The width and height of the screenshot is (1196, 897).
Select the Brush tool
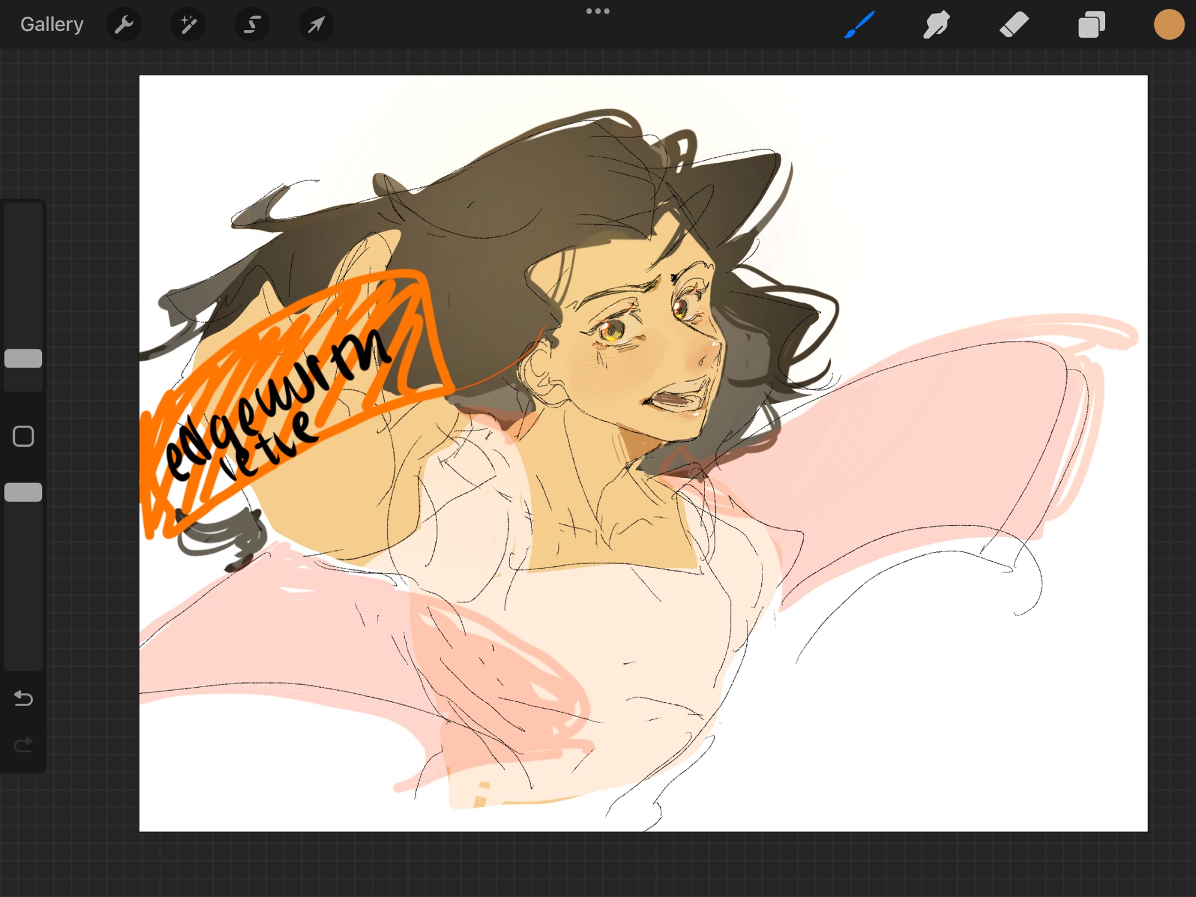point(859,25)
